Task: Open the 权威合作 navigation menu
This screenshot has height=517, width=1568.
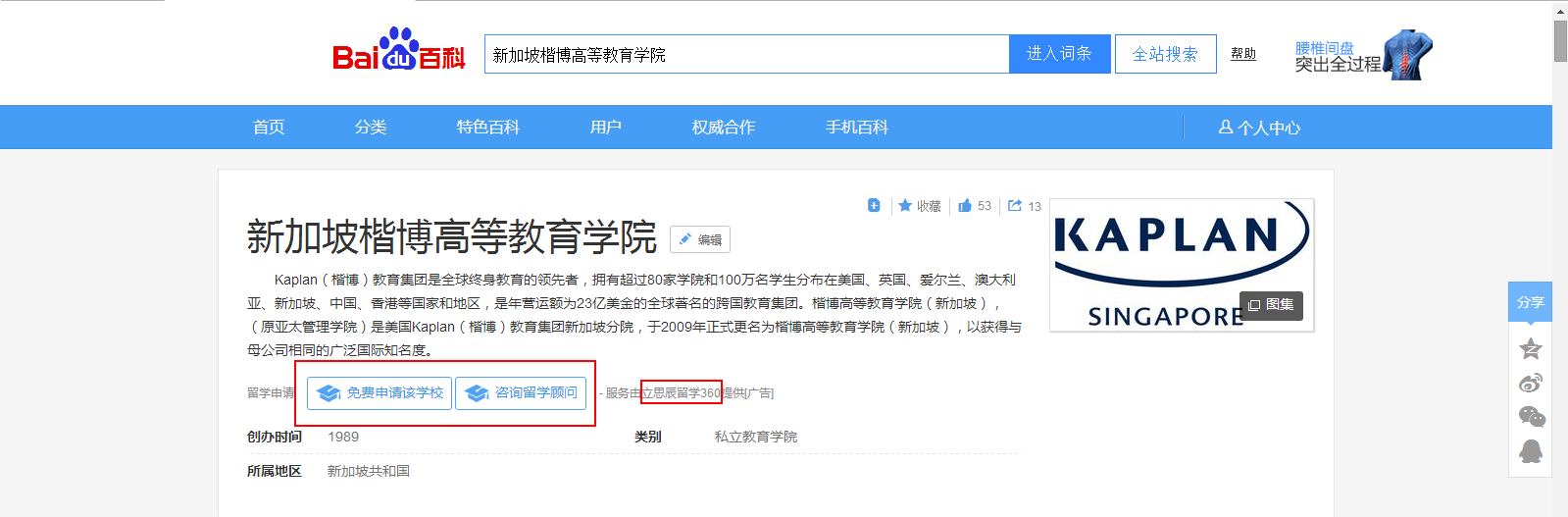Action: 724,128
